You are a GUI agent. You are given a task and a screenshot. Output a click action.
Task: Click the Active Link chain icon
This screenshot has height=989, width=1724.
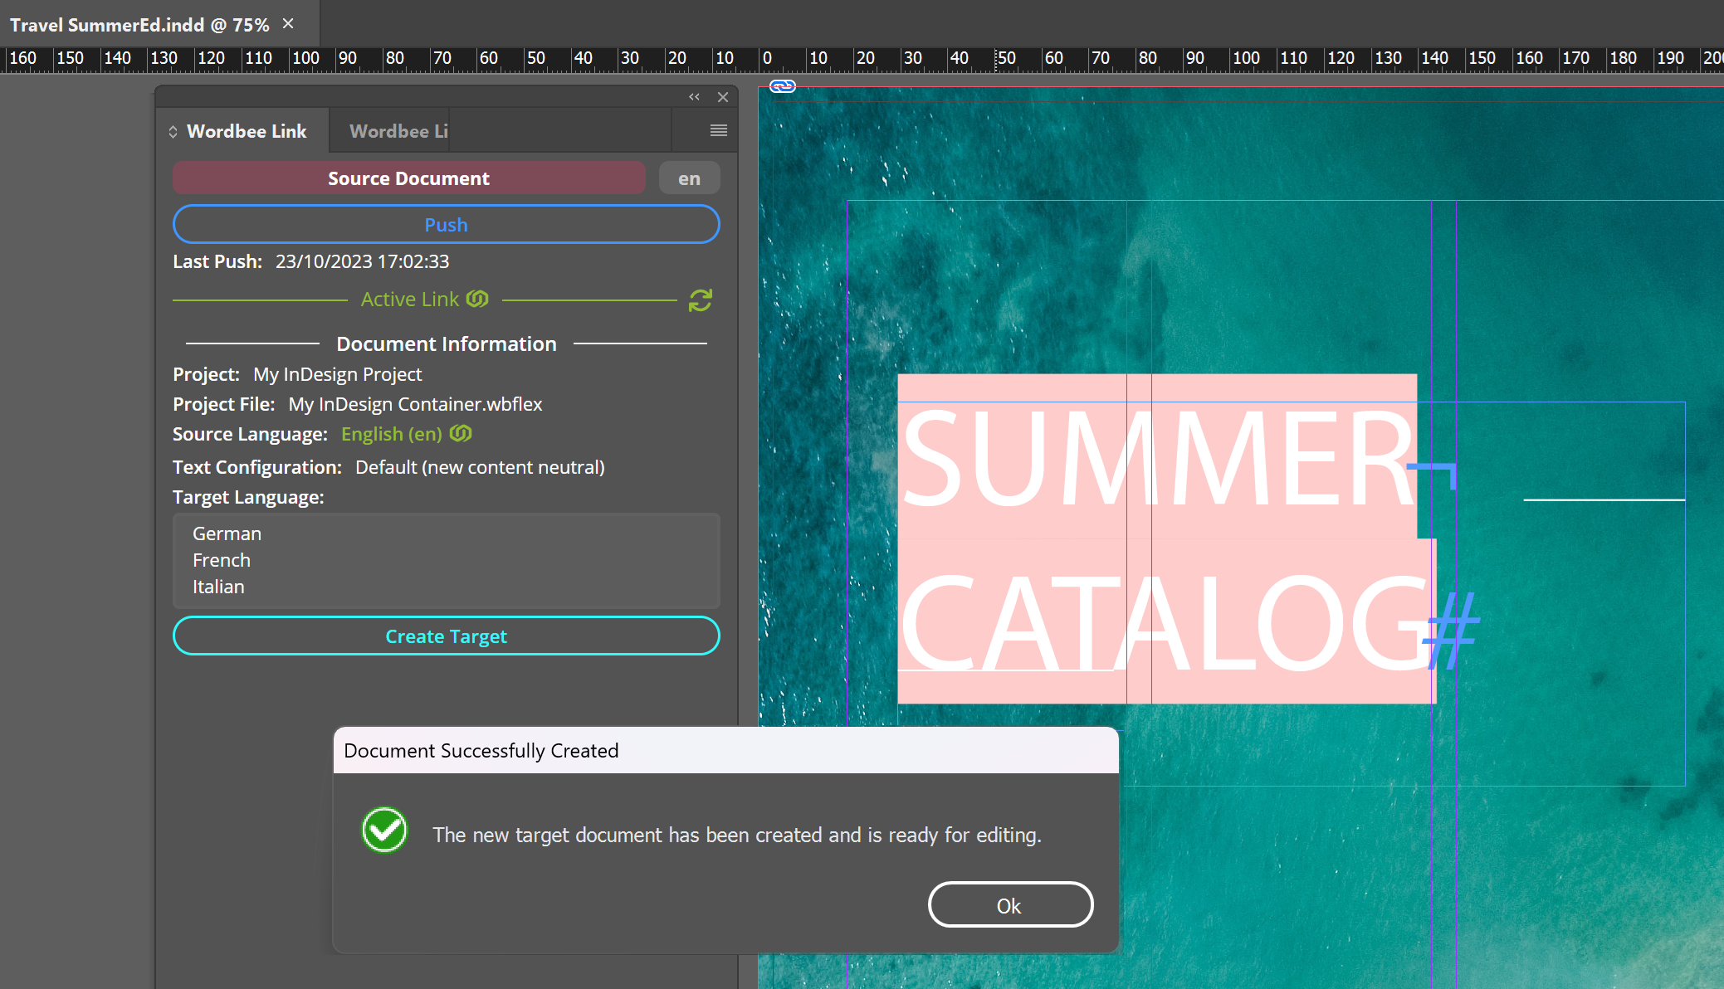click(x=477, y=299)
